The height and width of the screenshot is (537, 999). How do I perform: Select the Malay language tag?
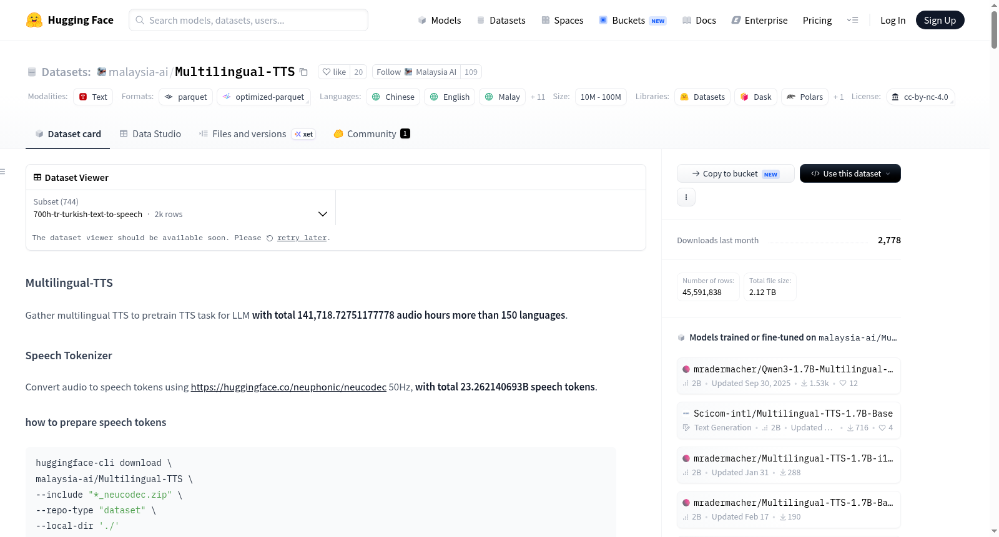pyautogui.click(x=503, y=97)
